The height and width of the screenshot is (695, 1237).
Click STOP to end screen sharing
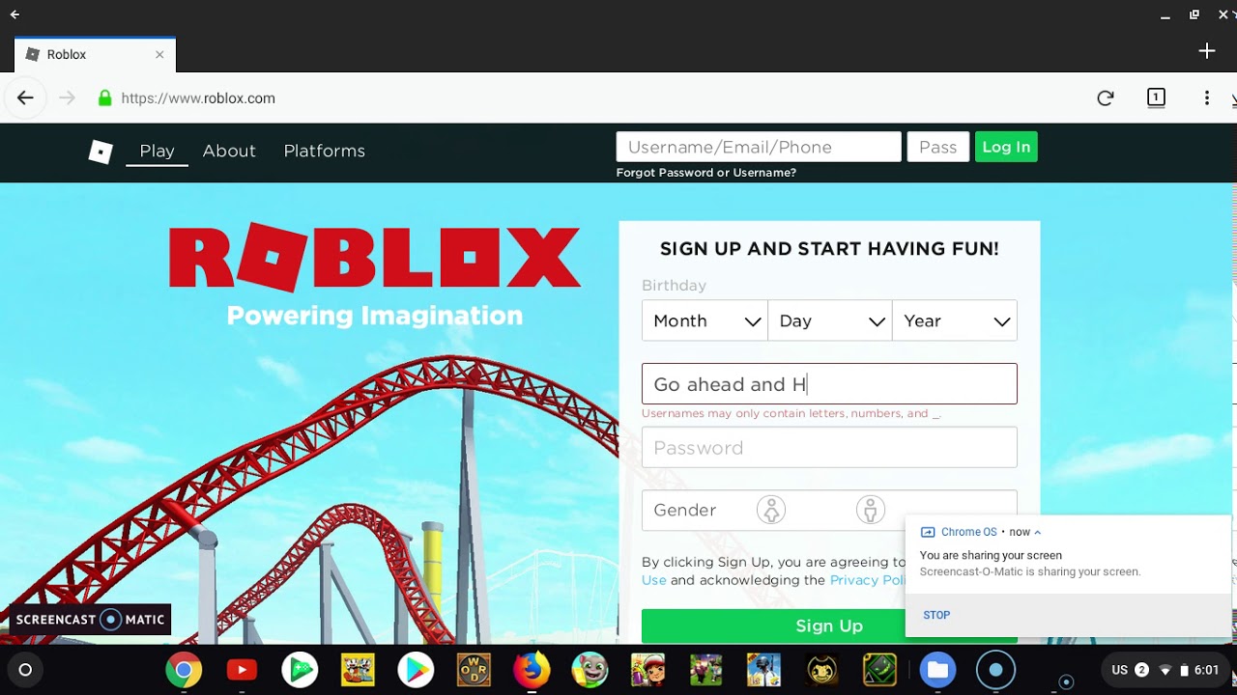coord(936,615)
